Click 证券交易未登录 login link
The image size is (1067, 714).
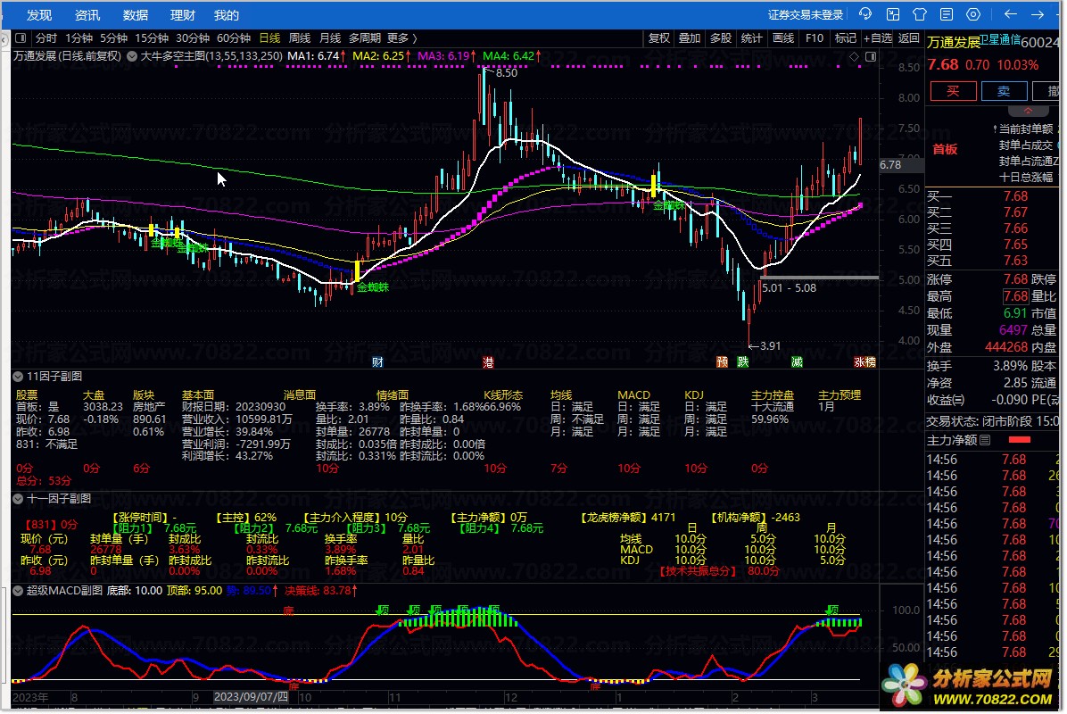click(x=806, y=15)
